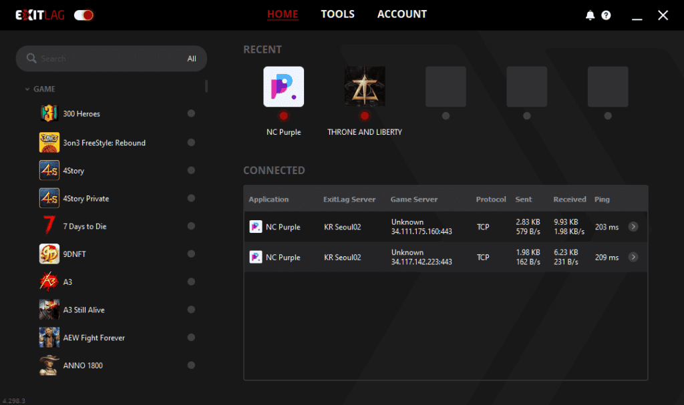Sort by the ExitLag Server column header
The image size is (684, 405).
pos(349,199)
